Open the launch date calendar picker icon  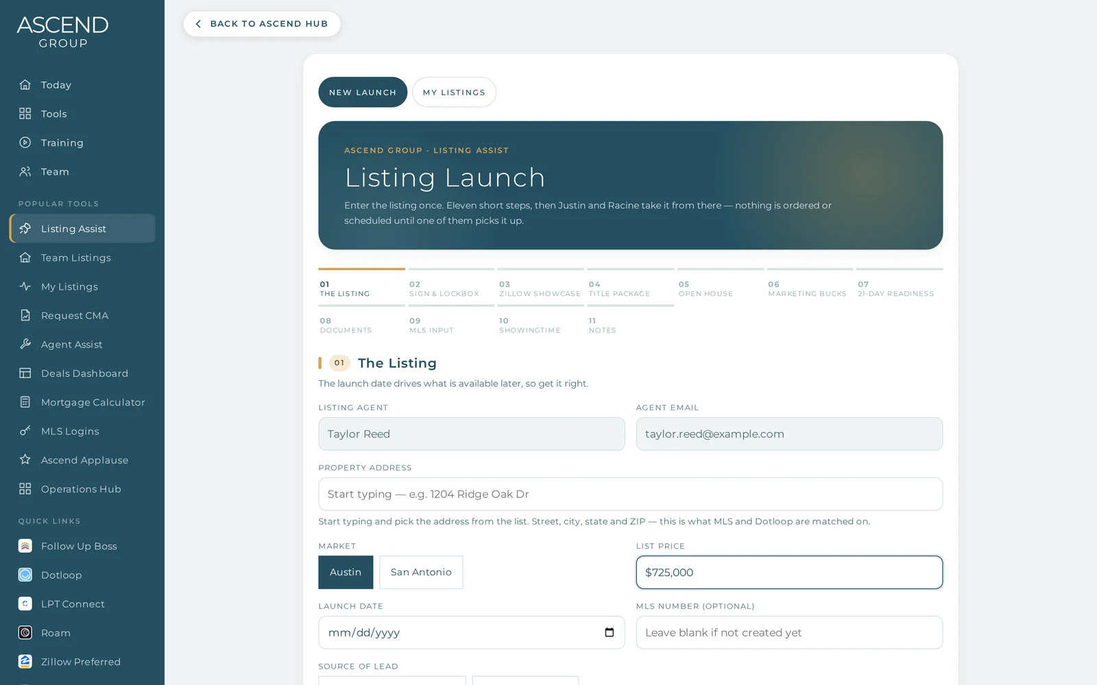point(610,632)
